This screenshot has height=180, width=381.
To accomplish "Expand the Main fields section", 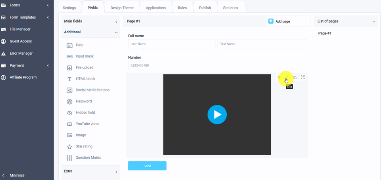I will click(116, 21).
